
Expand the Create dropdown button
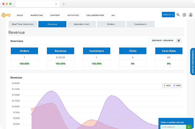[x=168, y=15]
